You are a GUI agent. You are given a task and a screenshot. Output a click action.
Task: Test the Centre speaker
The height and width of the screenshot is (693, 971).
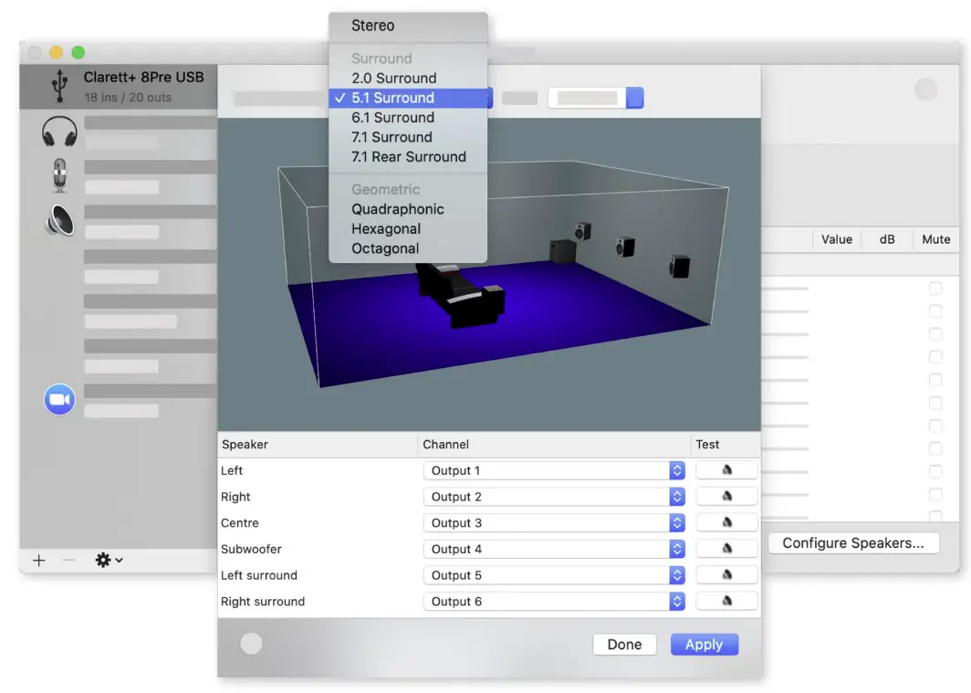click(x=727, y=522)
